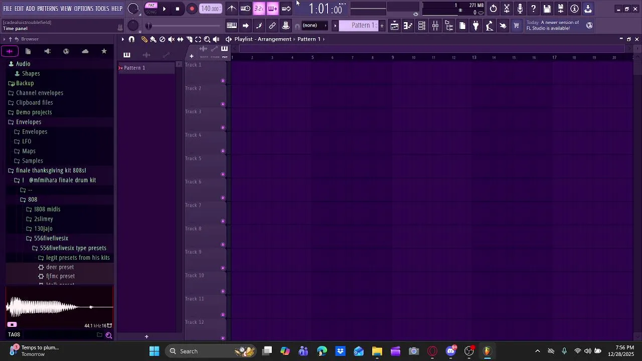The image size is (642, 361).
Task: Mute Track 1 with its green dot
Action: coord(223,81)
